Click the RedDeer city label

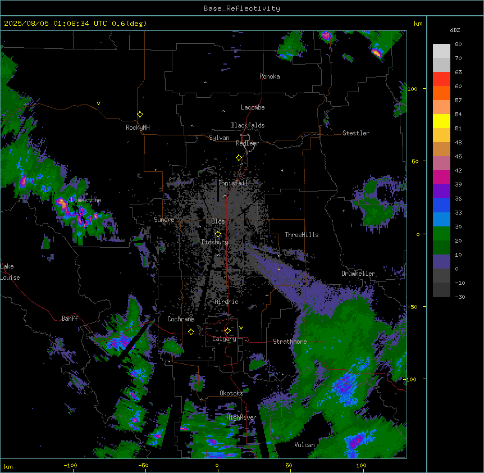tap(247, 143)
